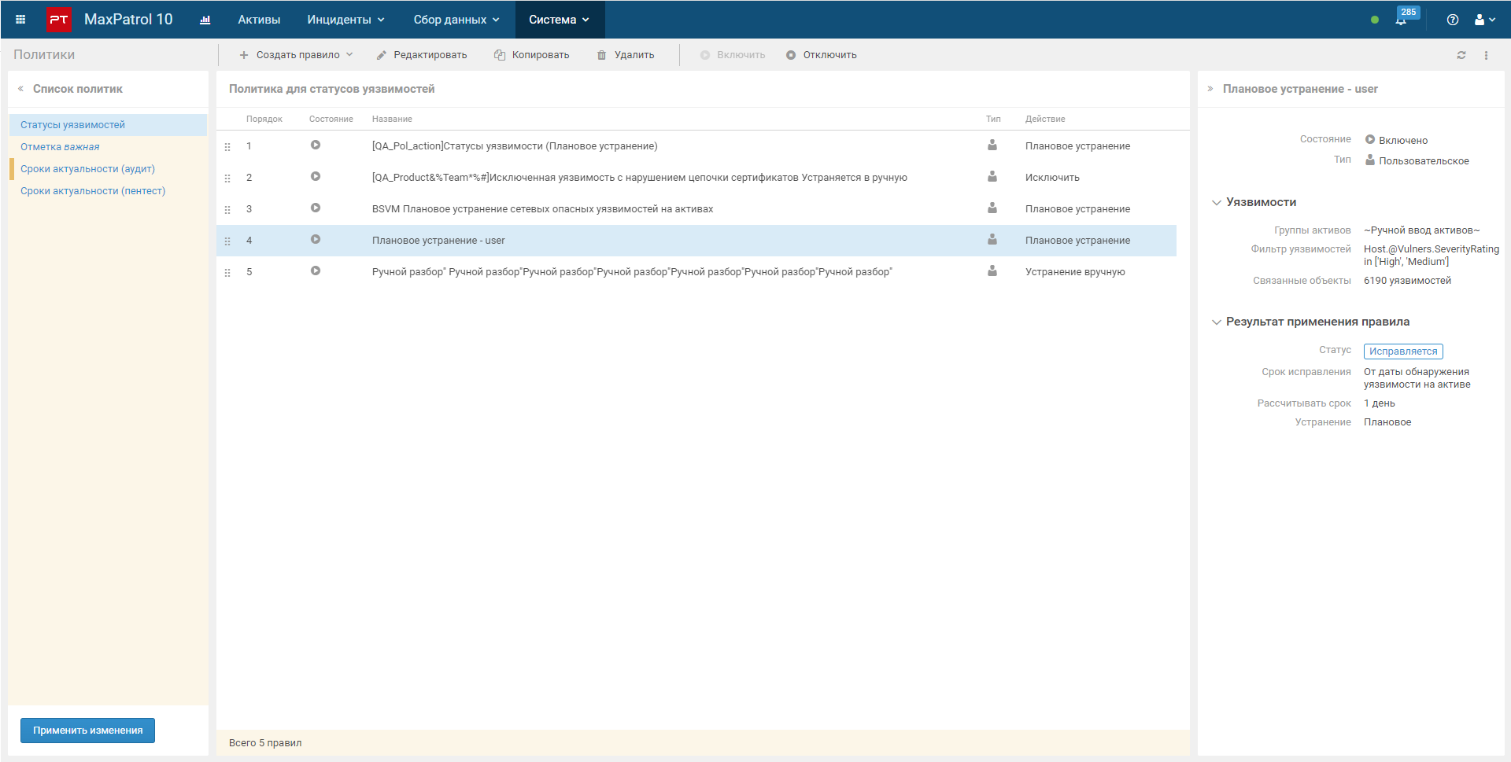The image size is (1511, 762).
Task: Click the state icon of rule 2
Action: [316, 176]
